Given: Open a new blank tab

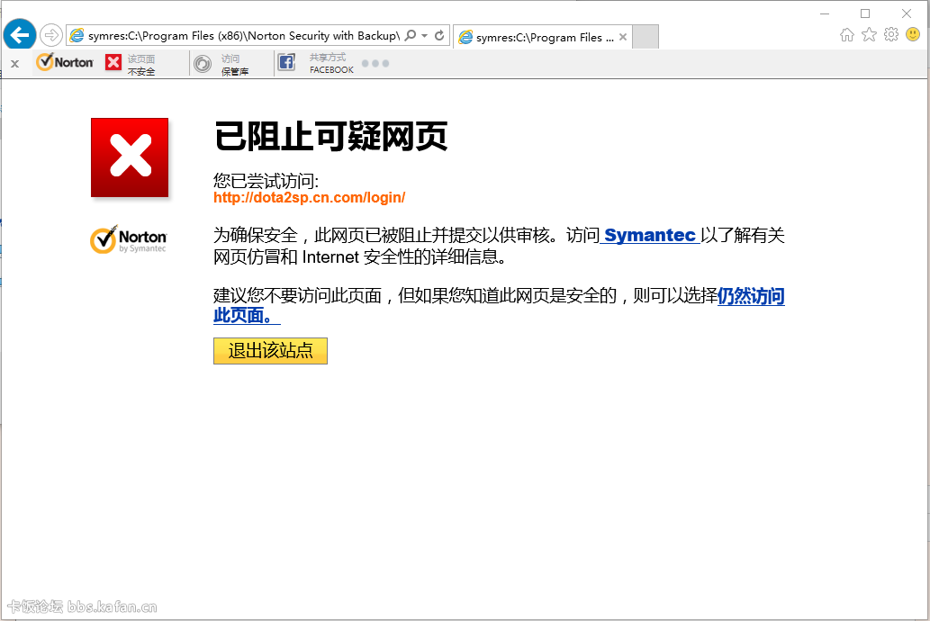Looking at the screenshot, I should point(646,37).
